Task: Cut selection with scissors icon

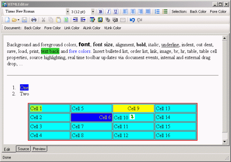Action: pyautogui.click(x=43, y=20)
